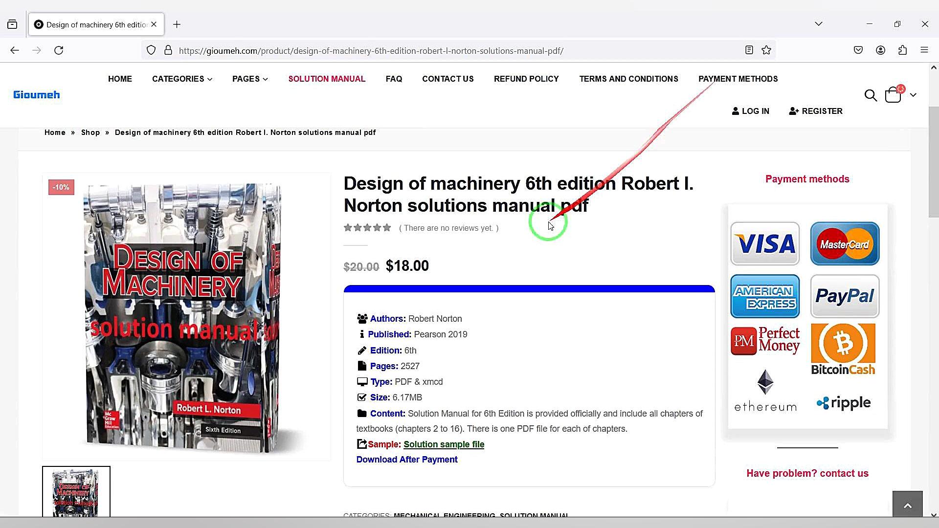Screen dimensions: 939x528
Task: Open TERMS AND CONDITIONS page
Action: point(628,79)
